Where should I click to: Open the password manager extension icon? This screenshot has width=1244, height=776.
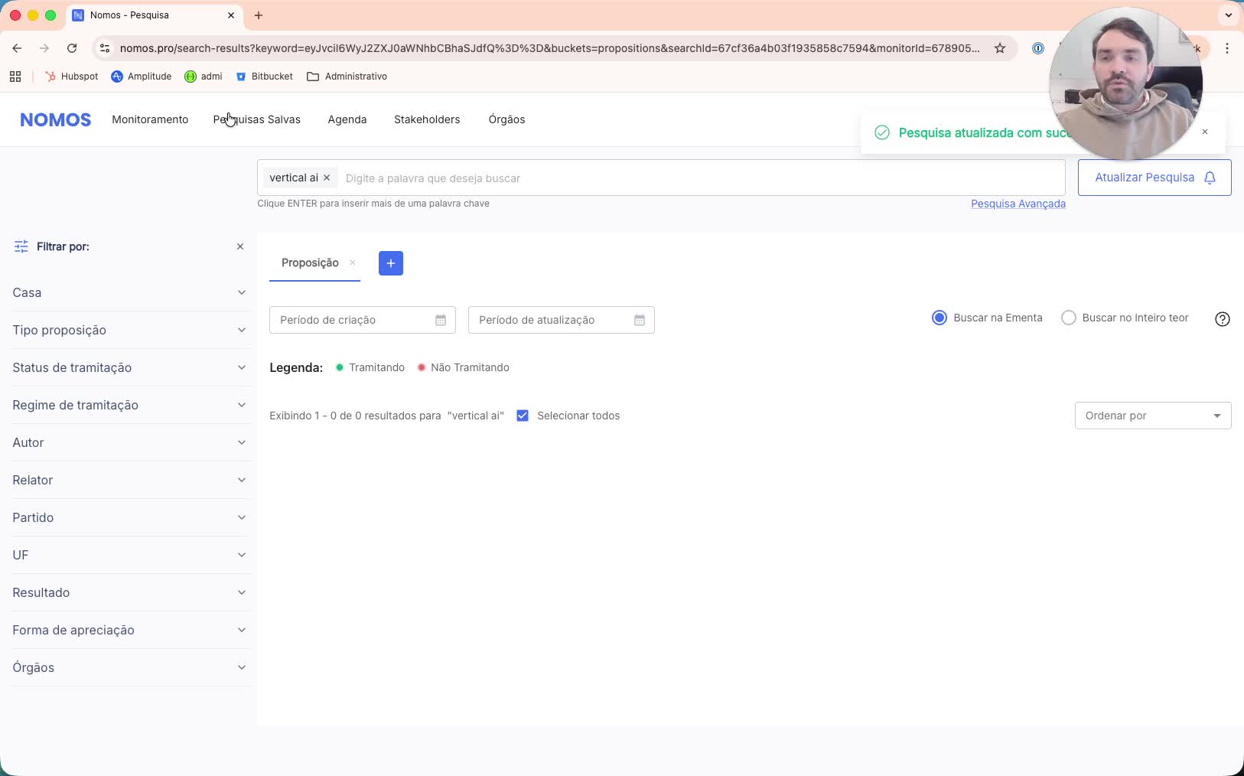tap(1038, 48)
